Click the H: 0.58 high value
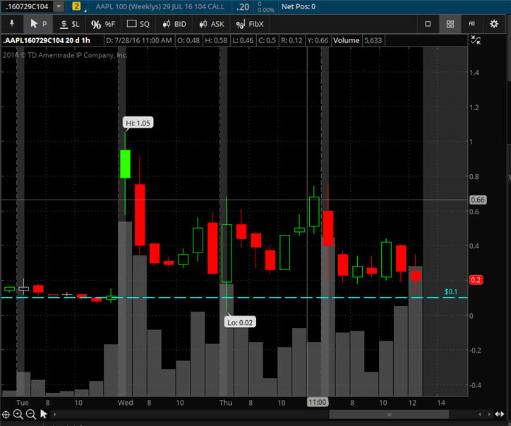Screen dimensions: 511x426 [216, 40]
